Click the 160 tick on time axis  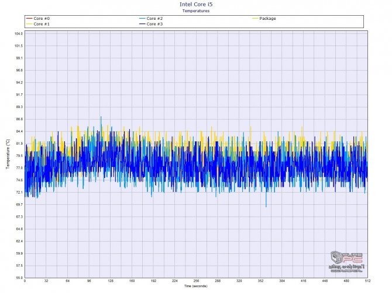pos(132,281)
